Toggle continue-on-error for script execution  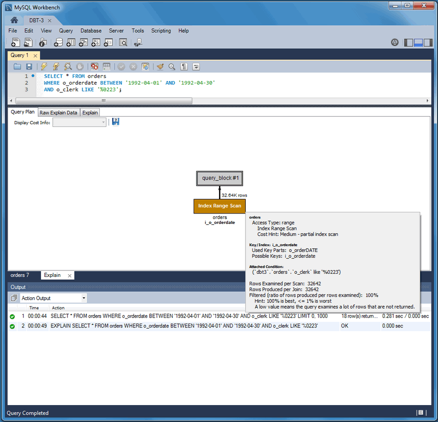pos(94,66)
